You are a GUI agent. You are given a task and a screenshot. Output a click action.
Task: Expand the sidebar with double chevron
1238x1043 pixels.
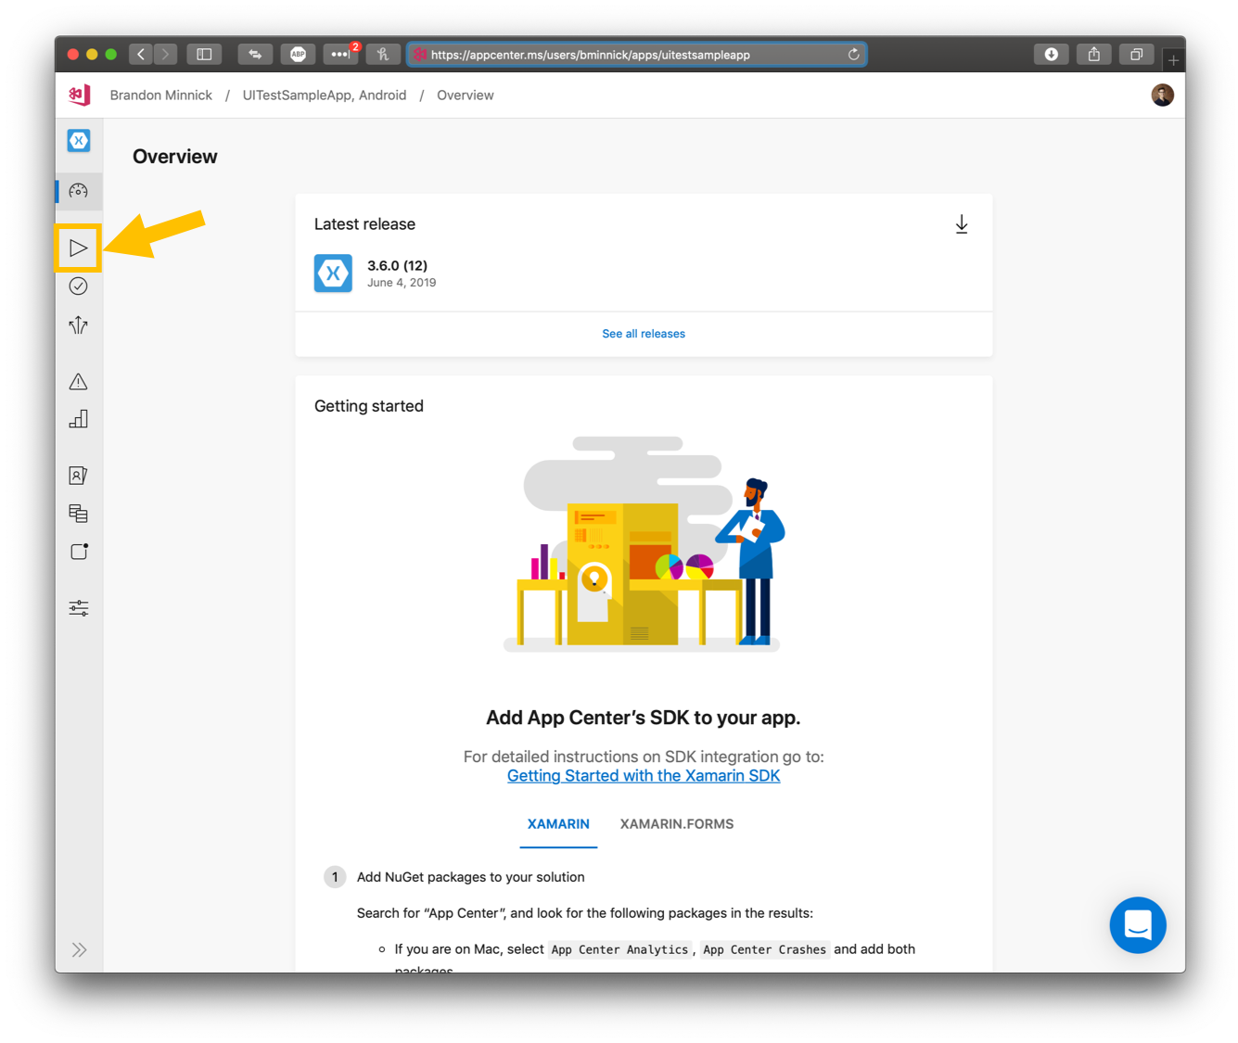point(80,949)
